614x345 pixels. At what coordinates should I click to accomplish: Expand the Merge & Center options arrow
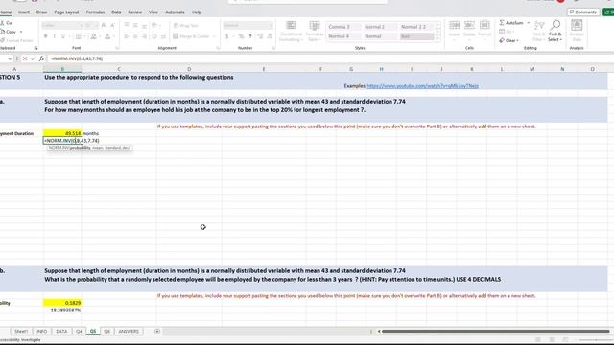click(214, 36)
